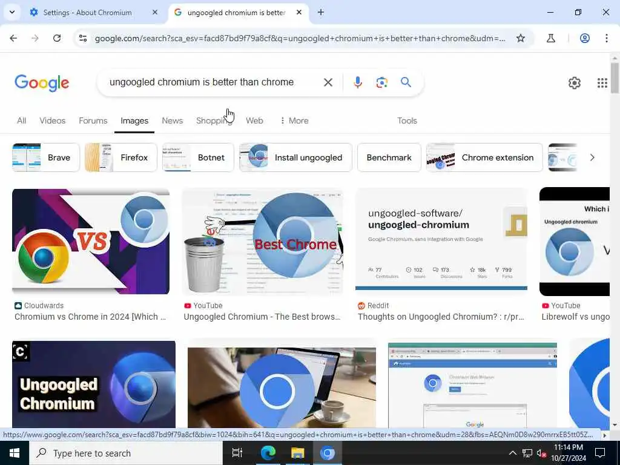Viewport: 620px width, 465px height.
Task: Switch to the Forums results tab
Action: click(x=93, y=120)
